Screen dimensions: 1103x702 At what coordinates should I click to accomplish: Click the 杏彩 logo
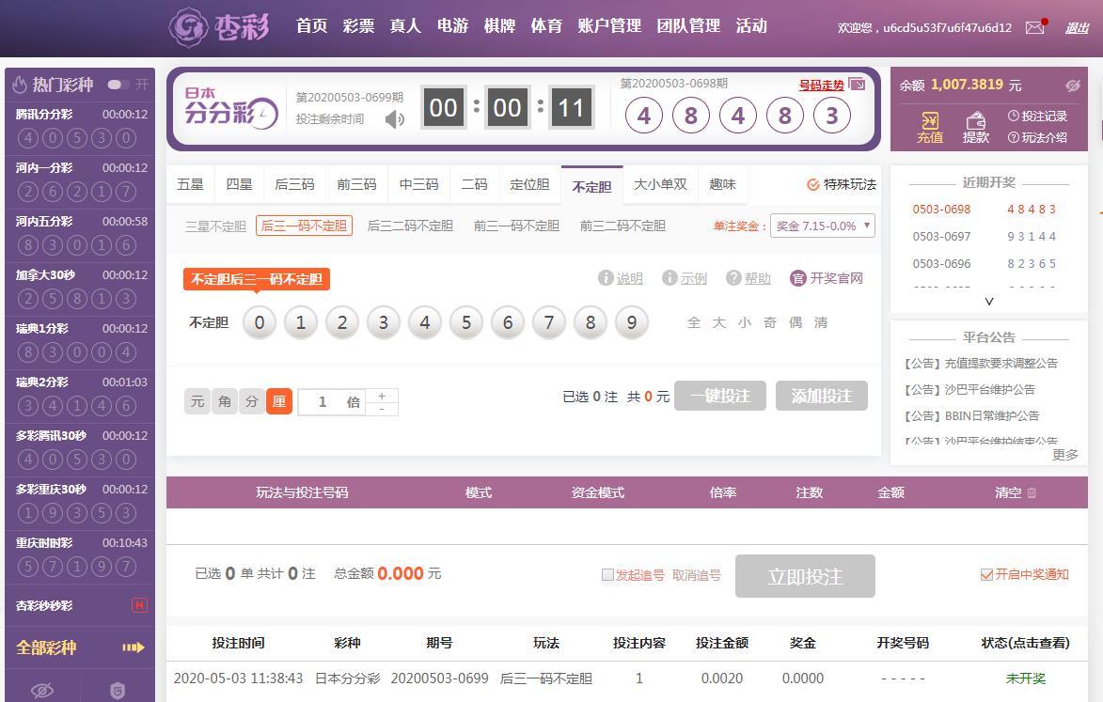(219, 27)
